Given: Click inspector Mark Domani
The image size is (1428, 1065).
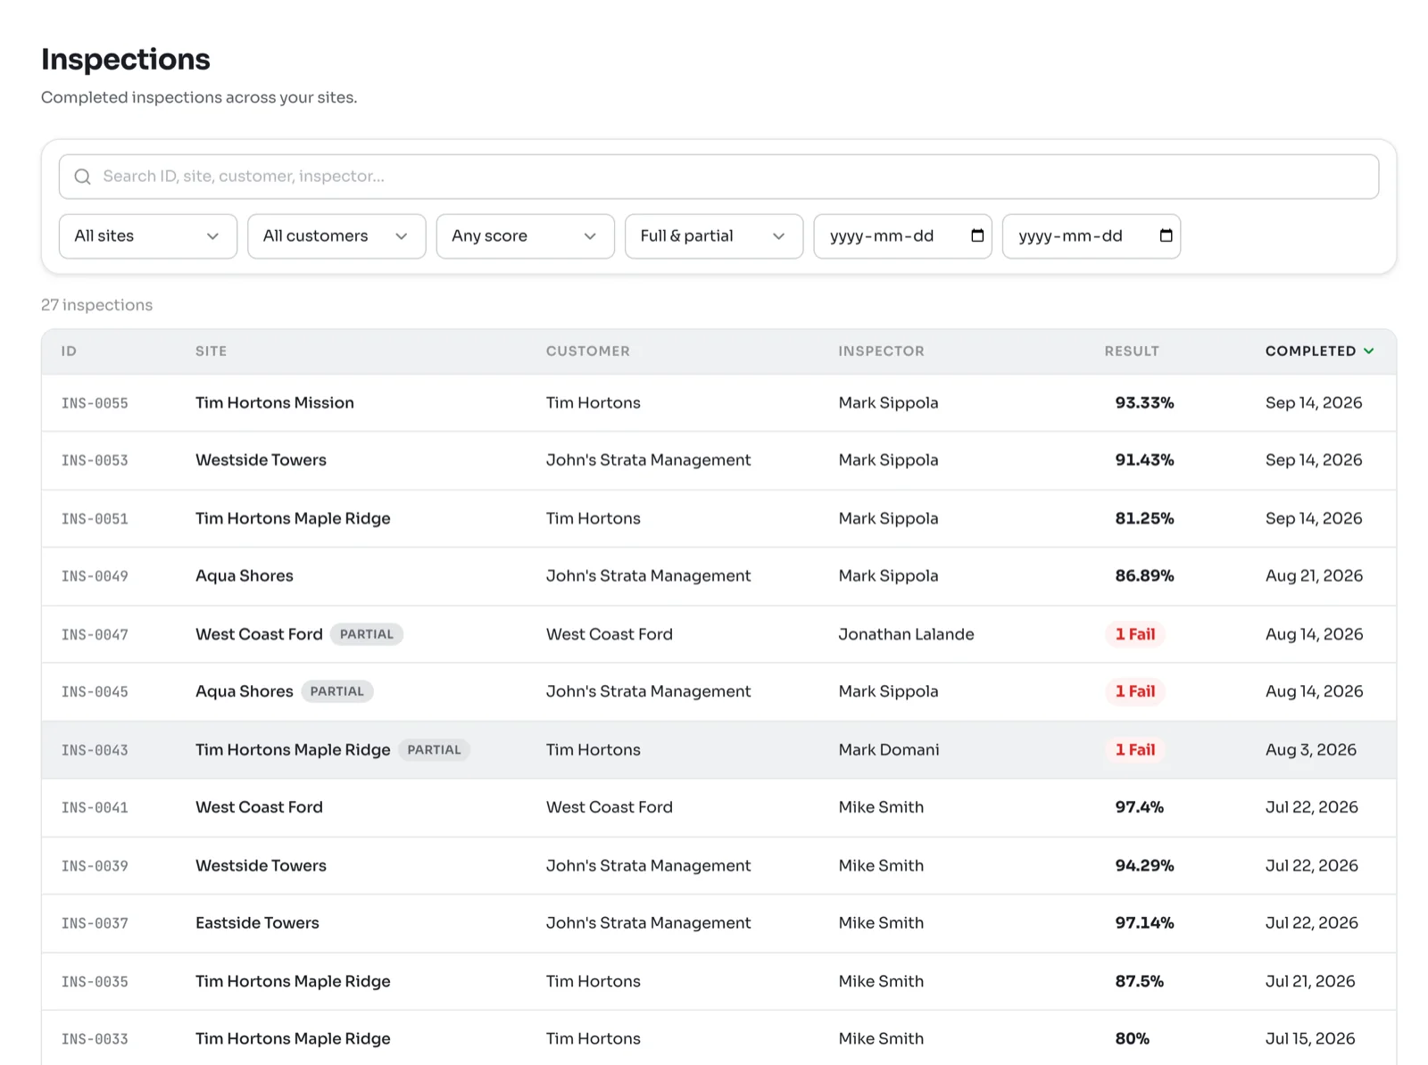Looking at the screenshot, I should tap(889, 750).
